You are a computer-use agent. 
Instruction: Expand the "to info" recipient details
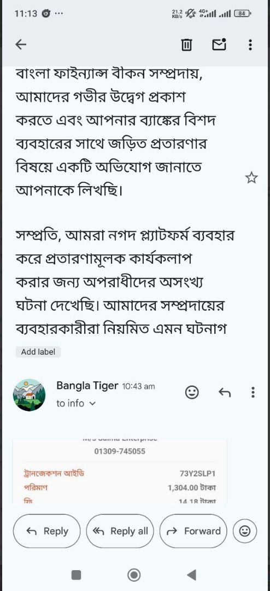[76, 403]
